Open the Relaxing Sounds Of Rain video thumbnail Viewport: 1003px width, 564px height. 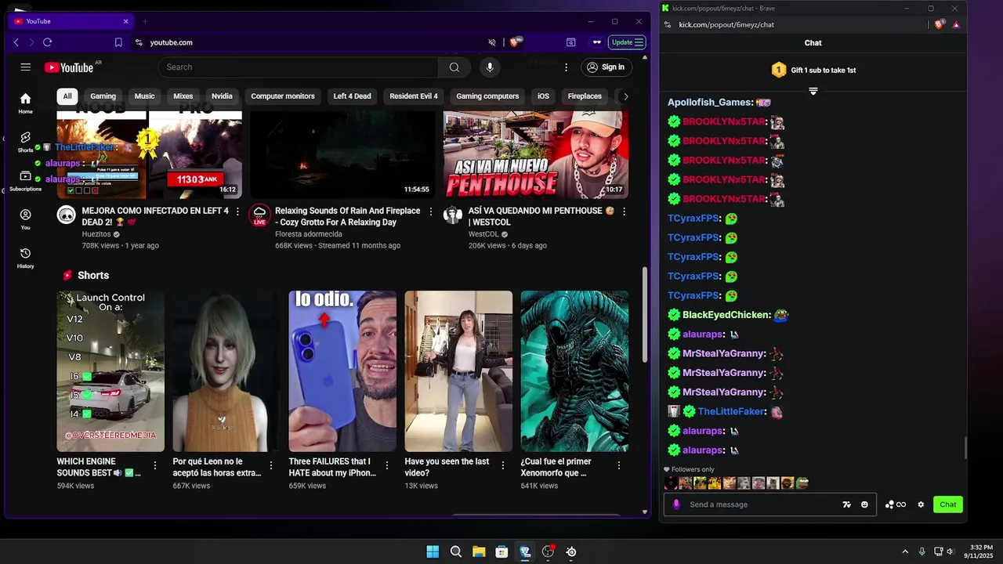click(342, 154)
